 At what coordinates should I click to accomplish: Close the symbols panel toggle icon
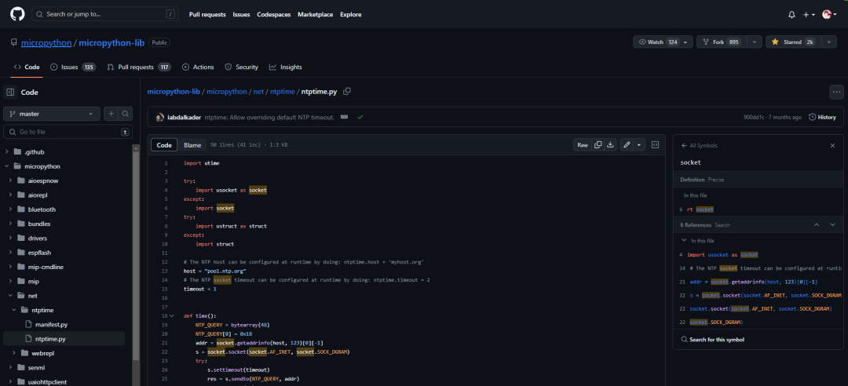point(655,145)
